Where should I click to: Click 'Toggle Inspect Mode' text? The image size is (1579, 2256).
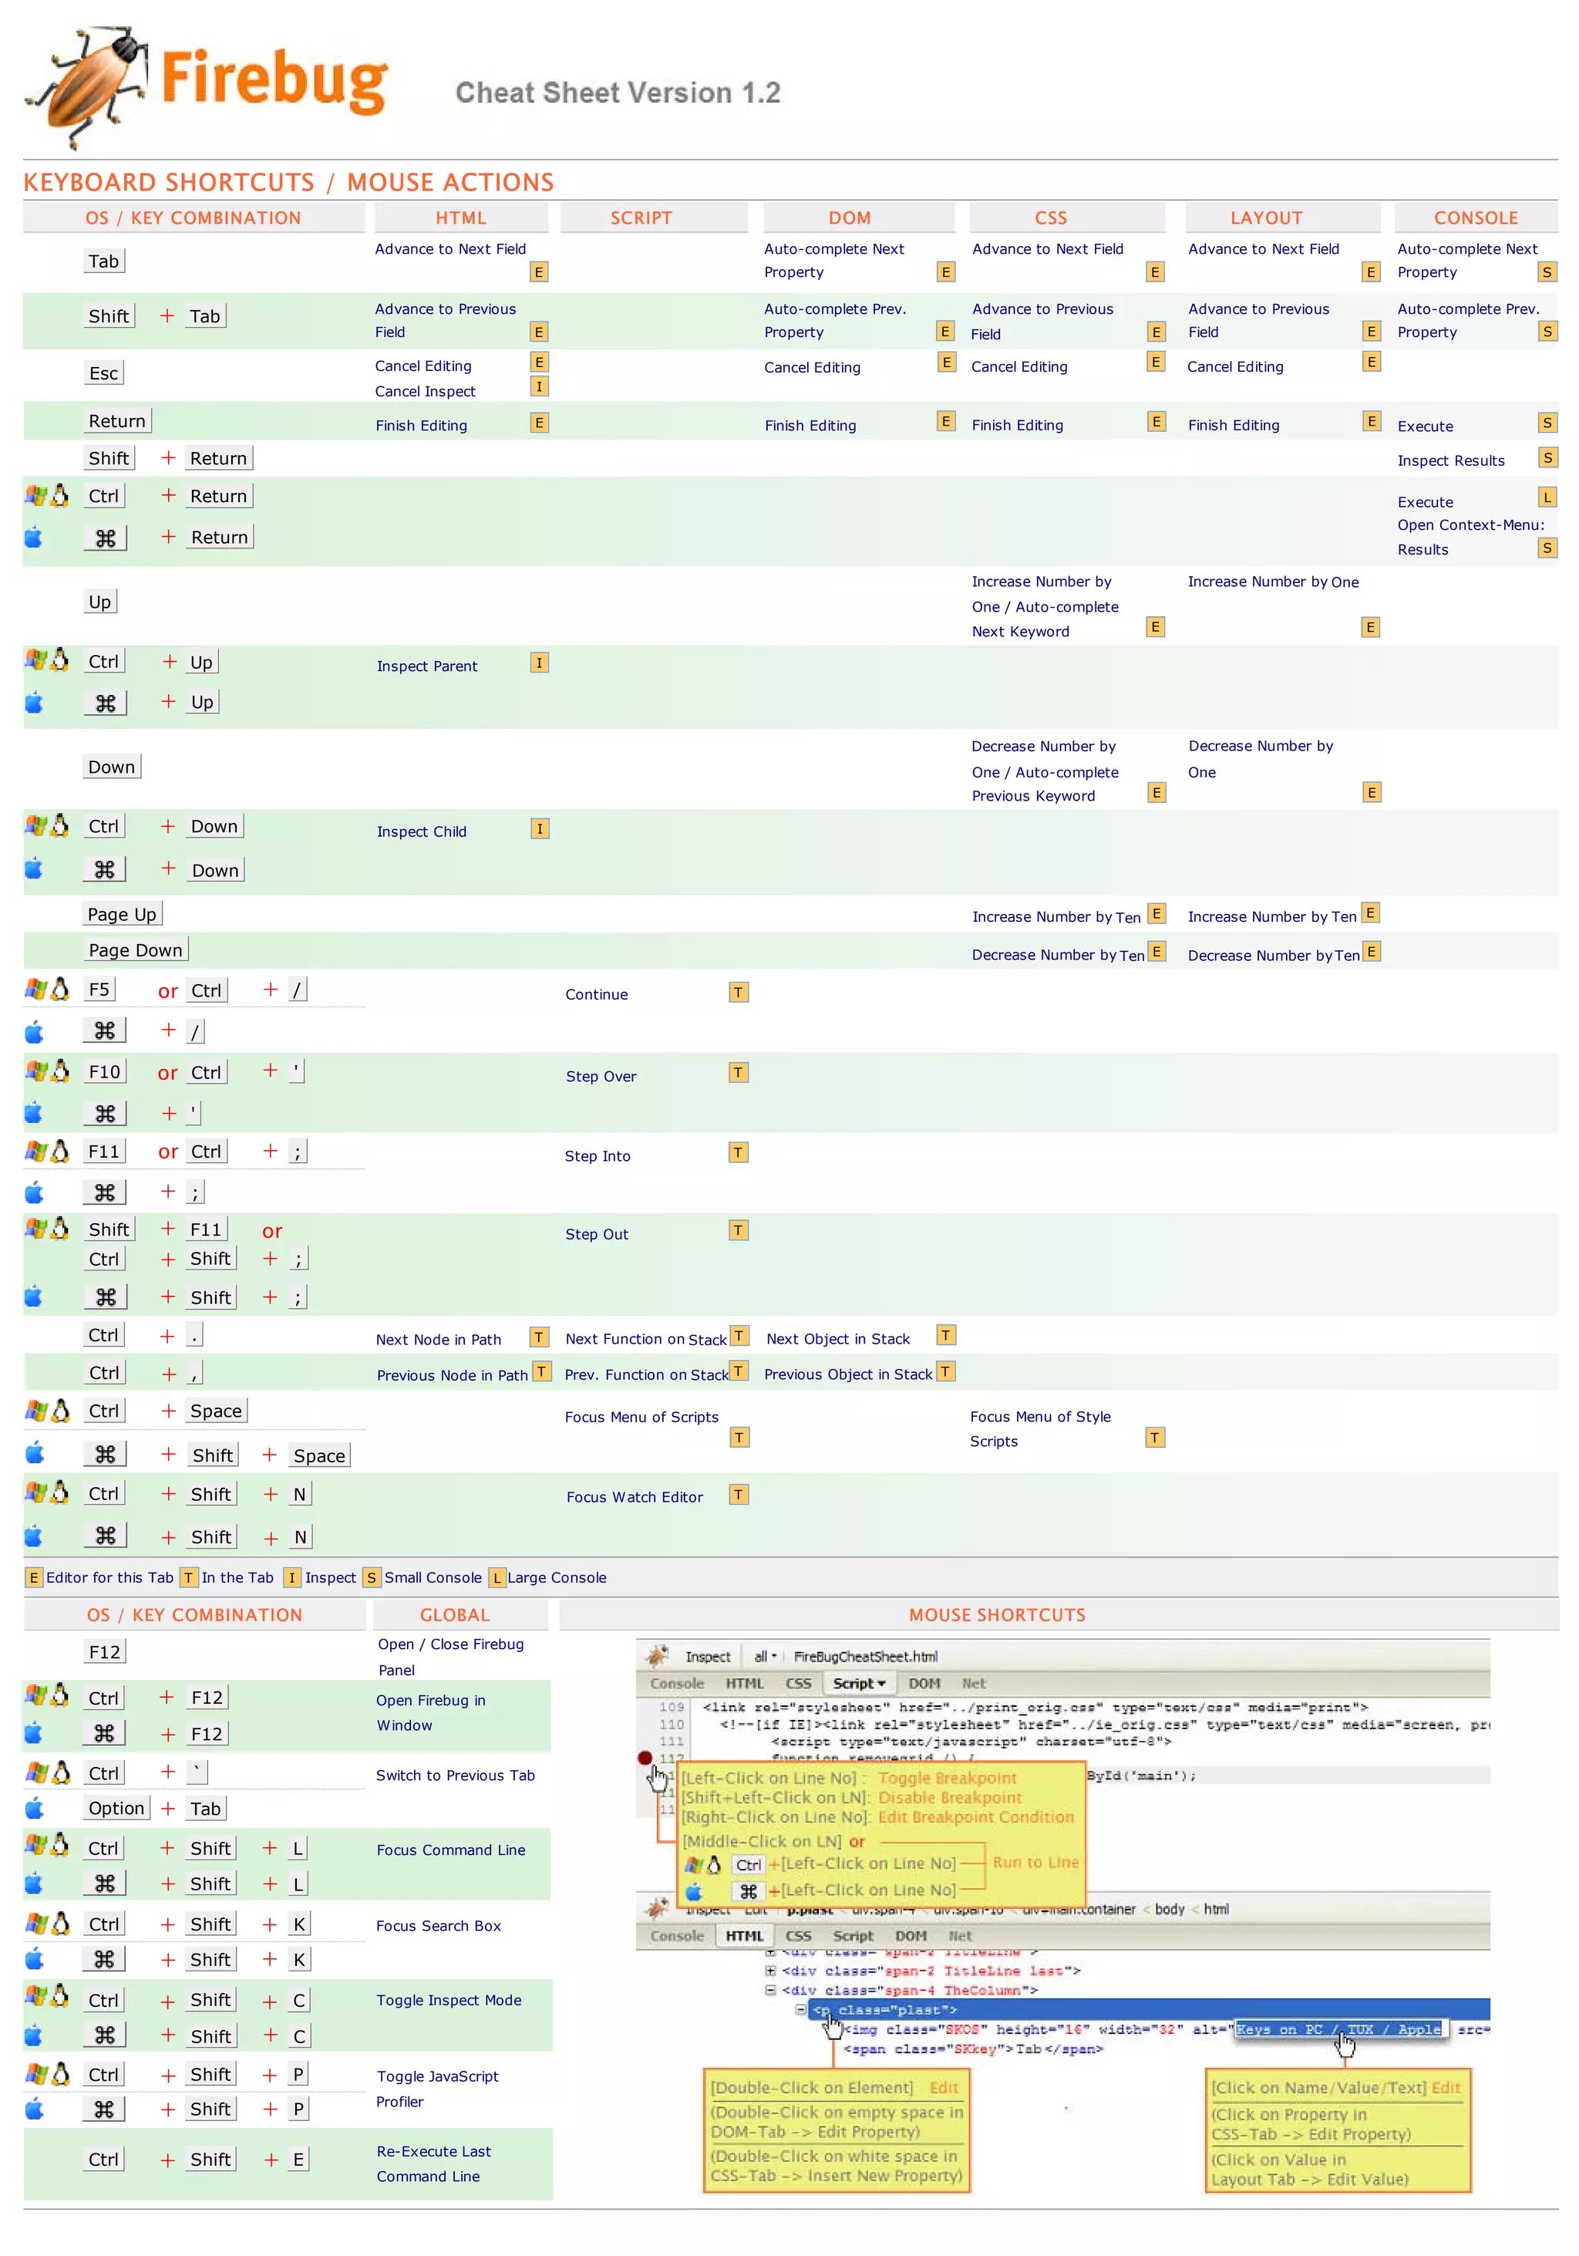click(x=449, y=1999)
